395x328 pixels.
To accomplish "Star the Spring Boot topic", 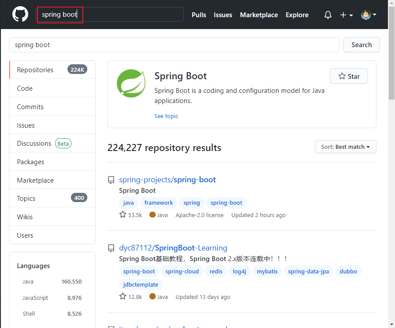I will coord(349,76).
